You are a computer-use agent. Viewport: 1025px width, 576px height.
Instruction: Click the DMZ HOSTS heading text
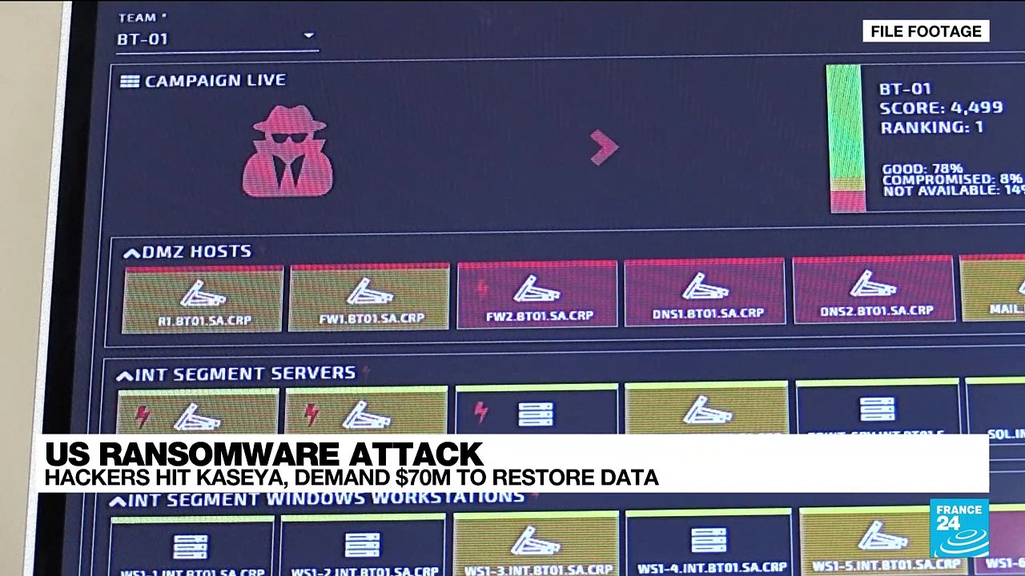[196, 252]
